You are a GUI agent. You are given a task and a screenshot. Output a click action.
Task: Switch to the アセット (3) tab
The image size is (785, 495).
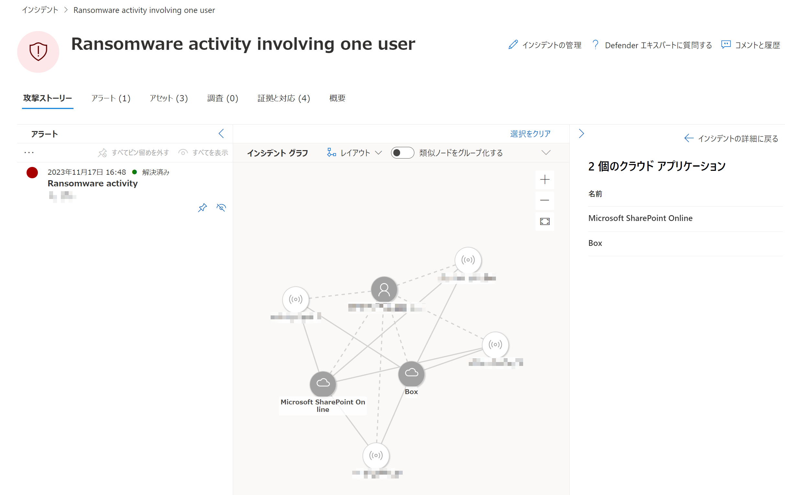coord(169,98)
